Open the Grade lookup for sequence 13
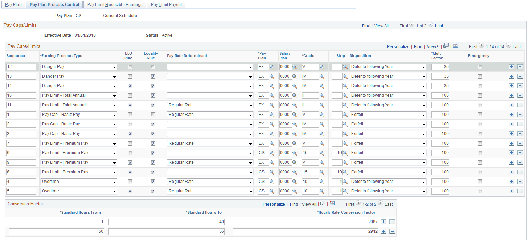 click(322, 76)
